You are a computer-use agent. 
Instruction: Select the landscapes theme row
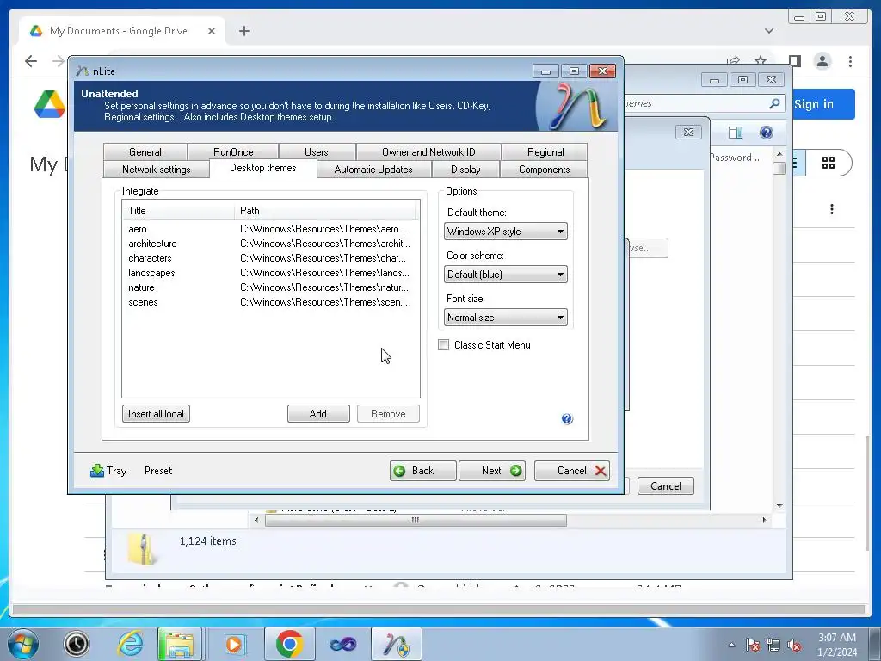pyautogui.click(x=270, y=273)
